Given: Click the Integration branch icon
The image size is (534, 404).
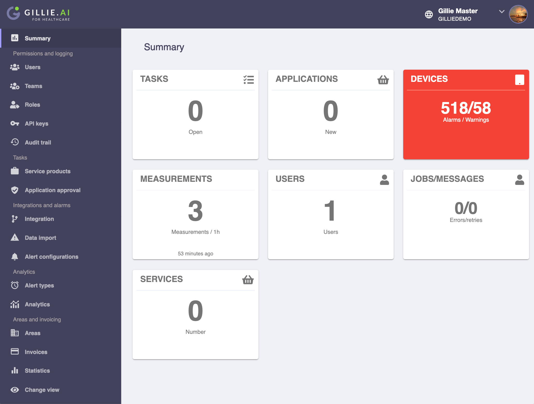Looking at the screenshot, I should pos(15,219).
